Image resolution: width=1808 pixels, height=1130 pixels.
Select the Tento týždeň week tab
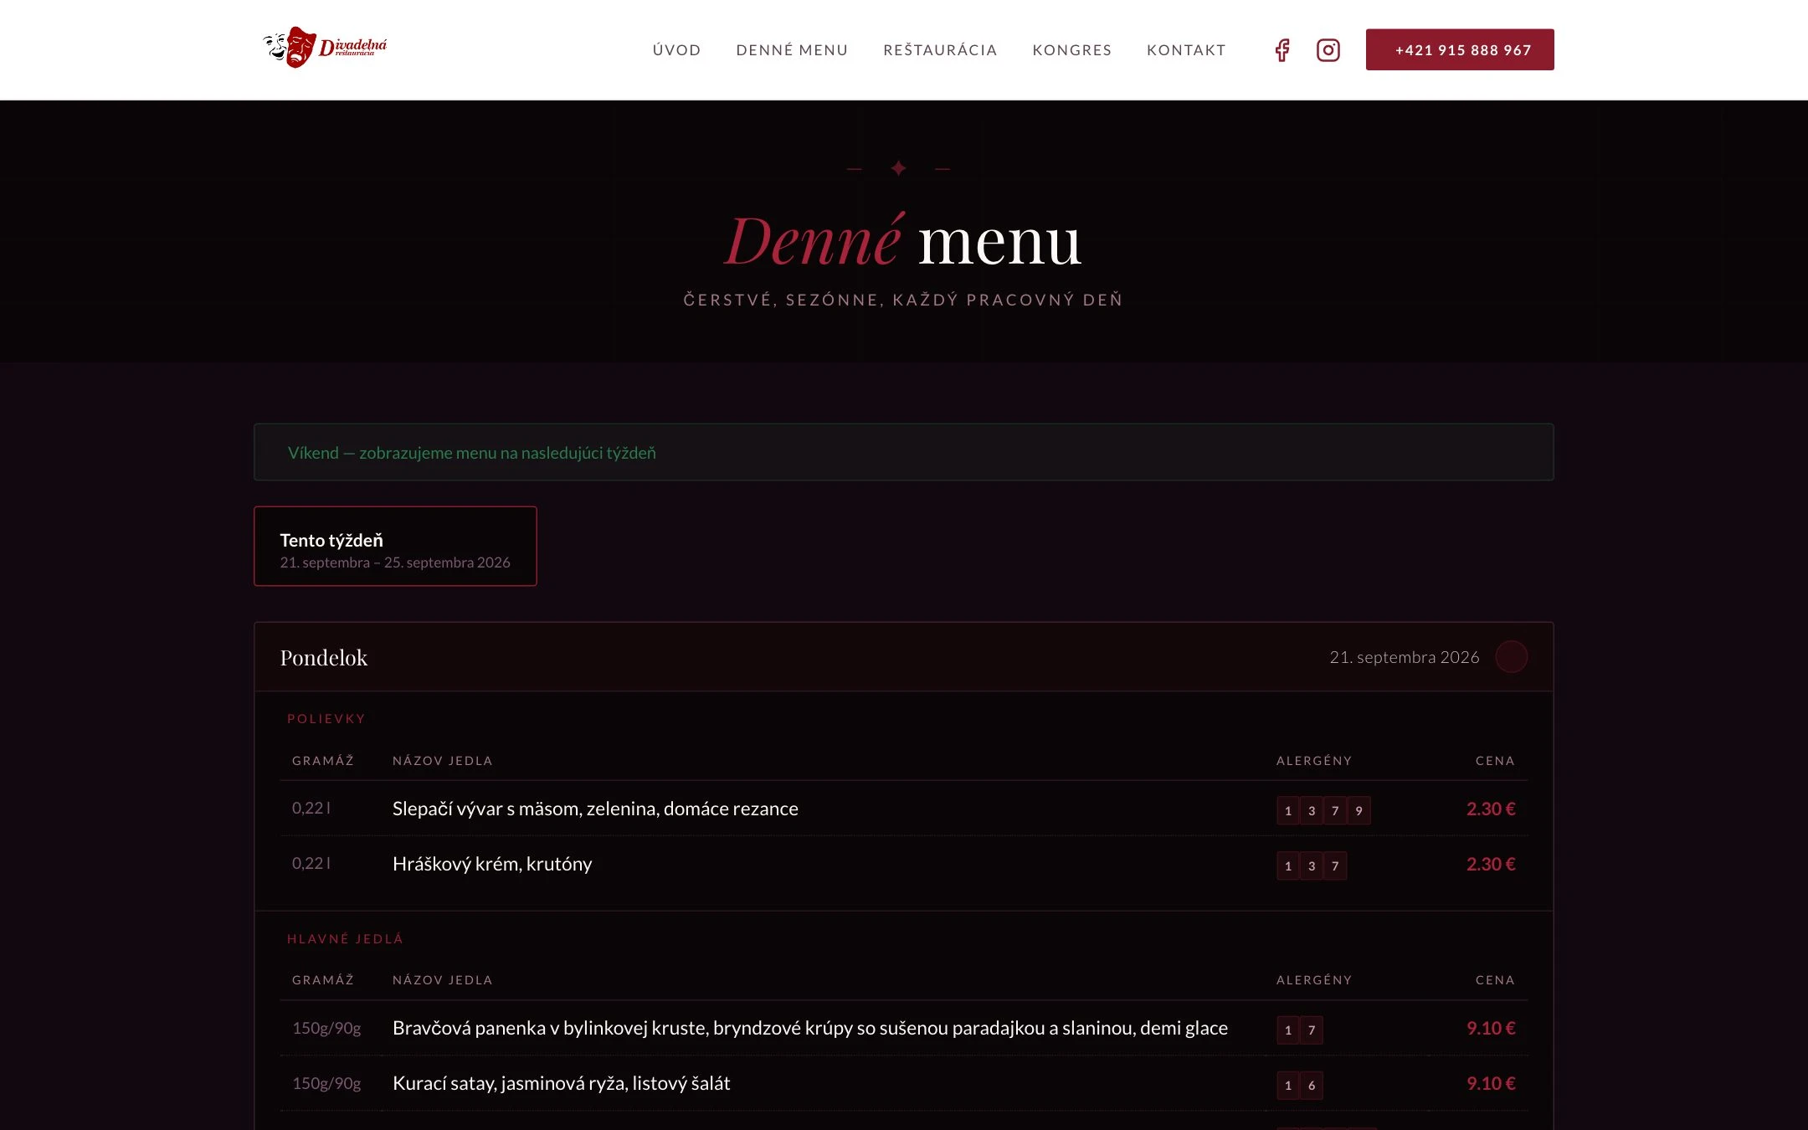tap(395, 547)
